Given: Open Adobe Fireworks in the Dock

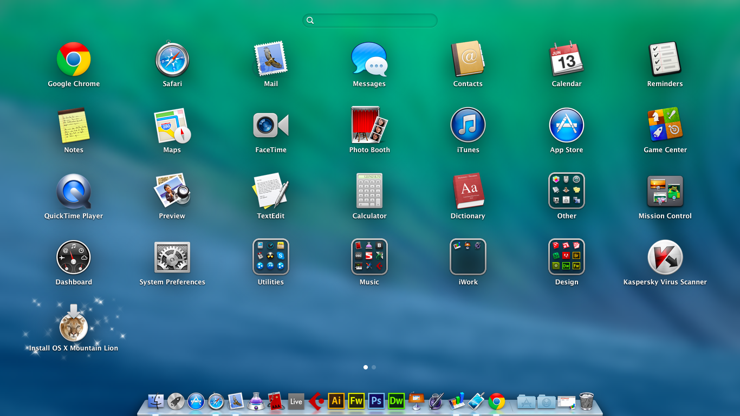Looking at the screenshot, I should point(356,401).
